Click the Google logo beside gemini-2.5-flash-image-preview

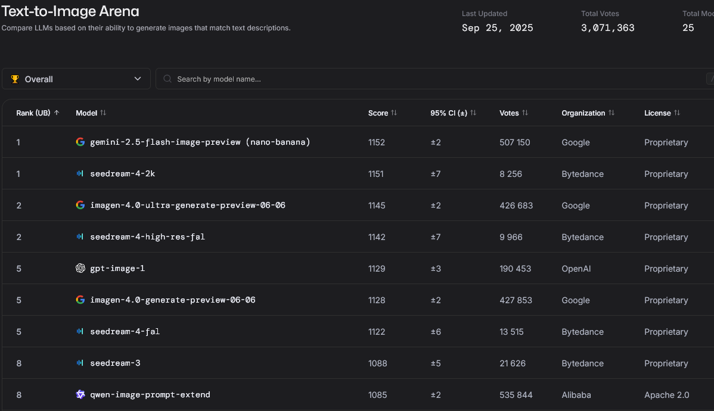(x=80, y=142)
